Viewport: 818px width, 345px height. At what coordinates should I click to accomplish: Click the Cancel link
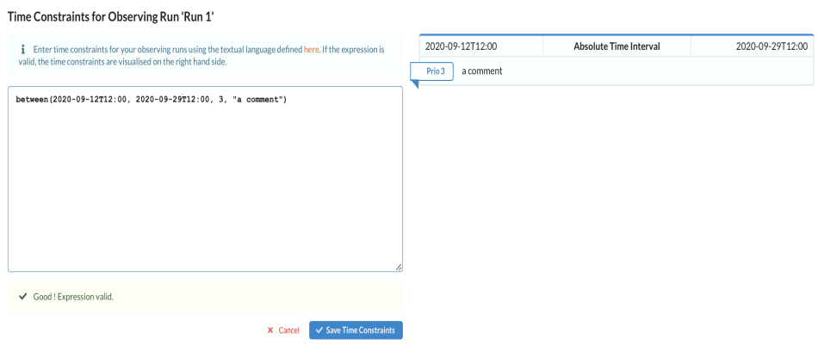coord(288,330)
